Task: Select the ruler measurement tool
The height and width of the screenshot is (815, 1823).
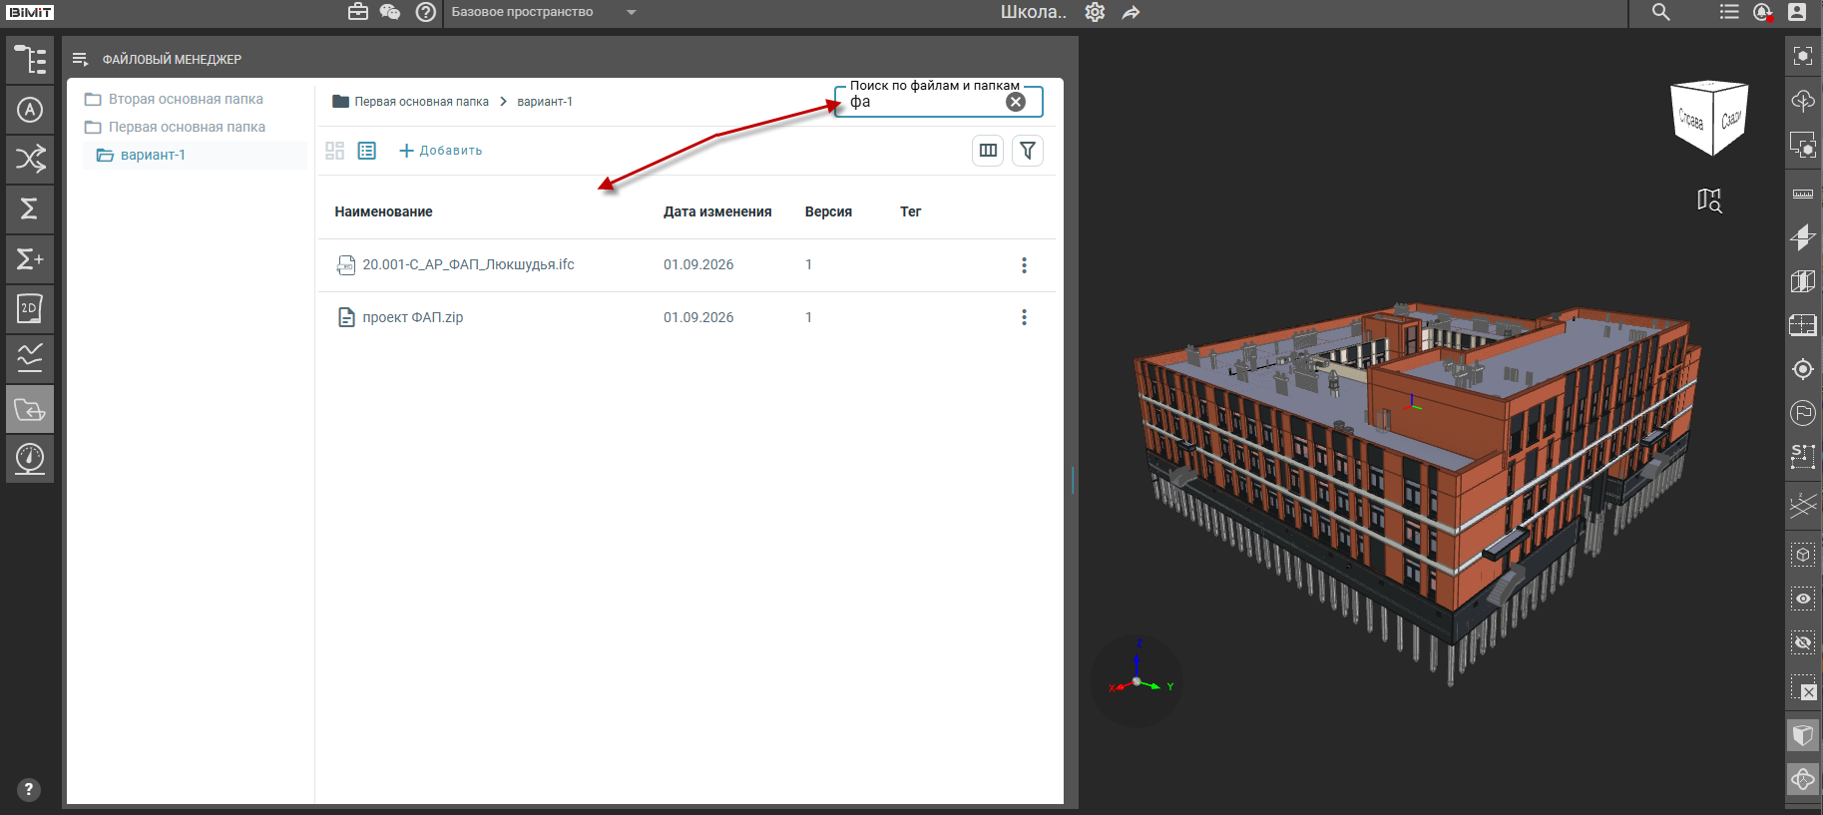Action: tap(1803, 194)
